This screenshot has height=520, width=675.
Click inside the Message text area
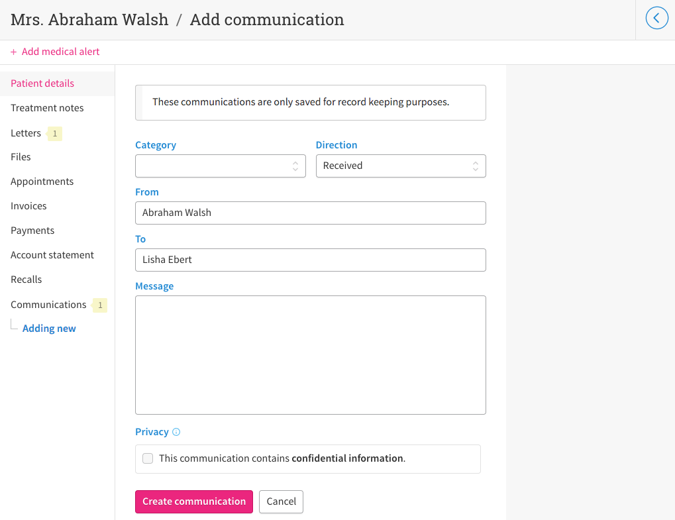pos(310,355)
